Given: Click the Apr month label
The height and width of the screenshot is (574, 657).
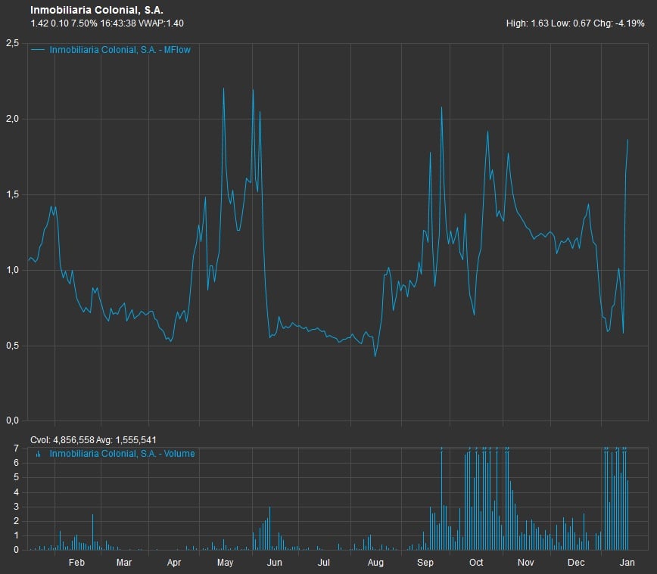Looking at the screenshot, I should point(174,562).
